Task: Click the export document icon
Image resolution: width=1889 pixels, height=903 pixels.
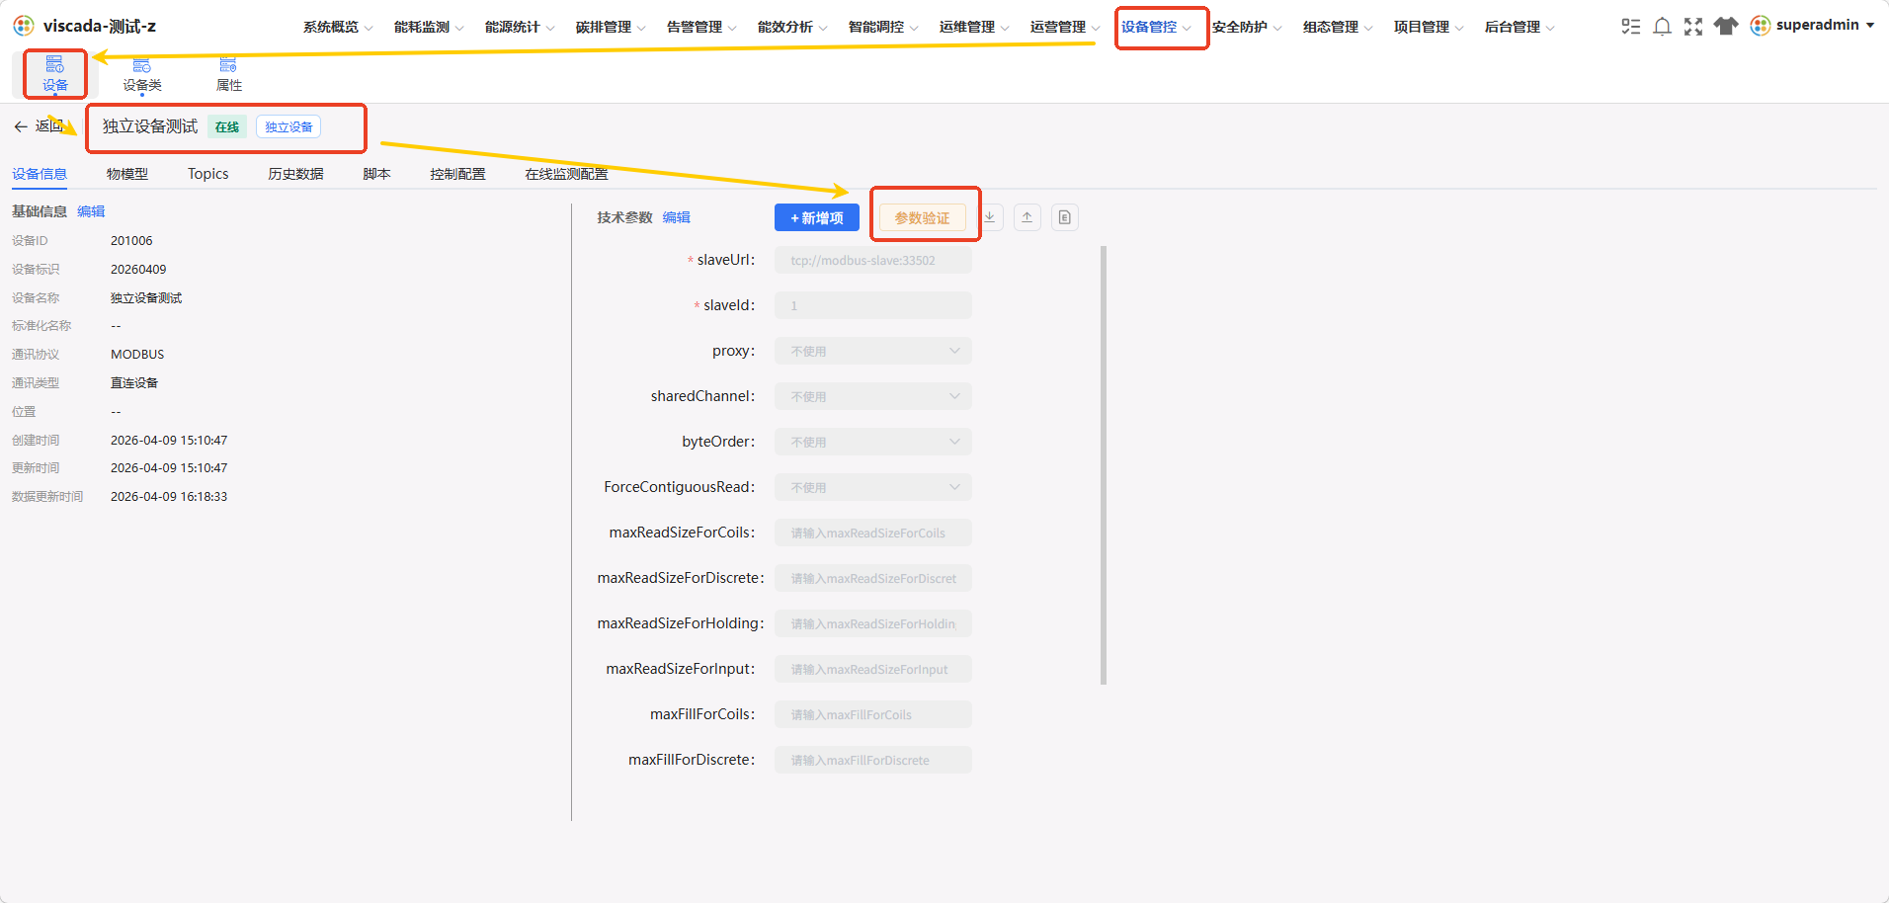Action: click(1065, 217)
